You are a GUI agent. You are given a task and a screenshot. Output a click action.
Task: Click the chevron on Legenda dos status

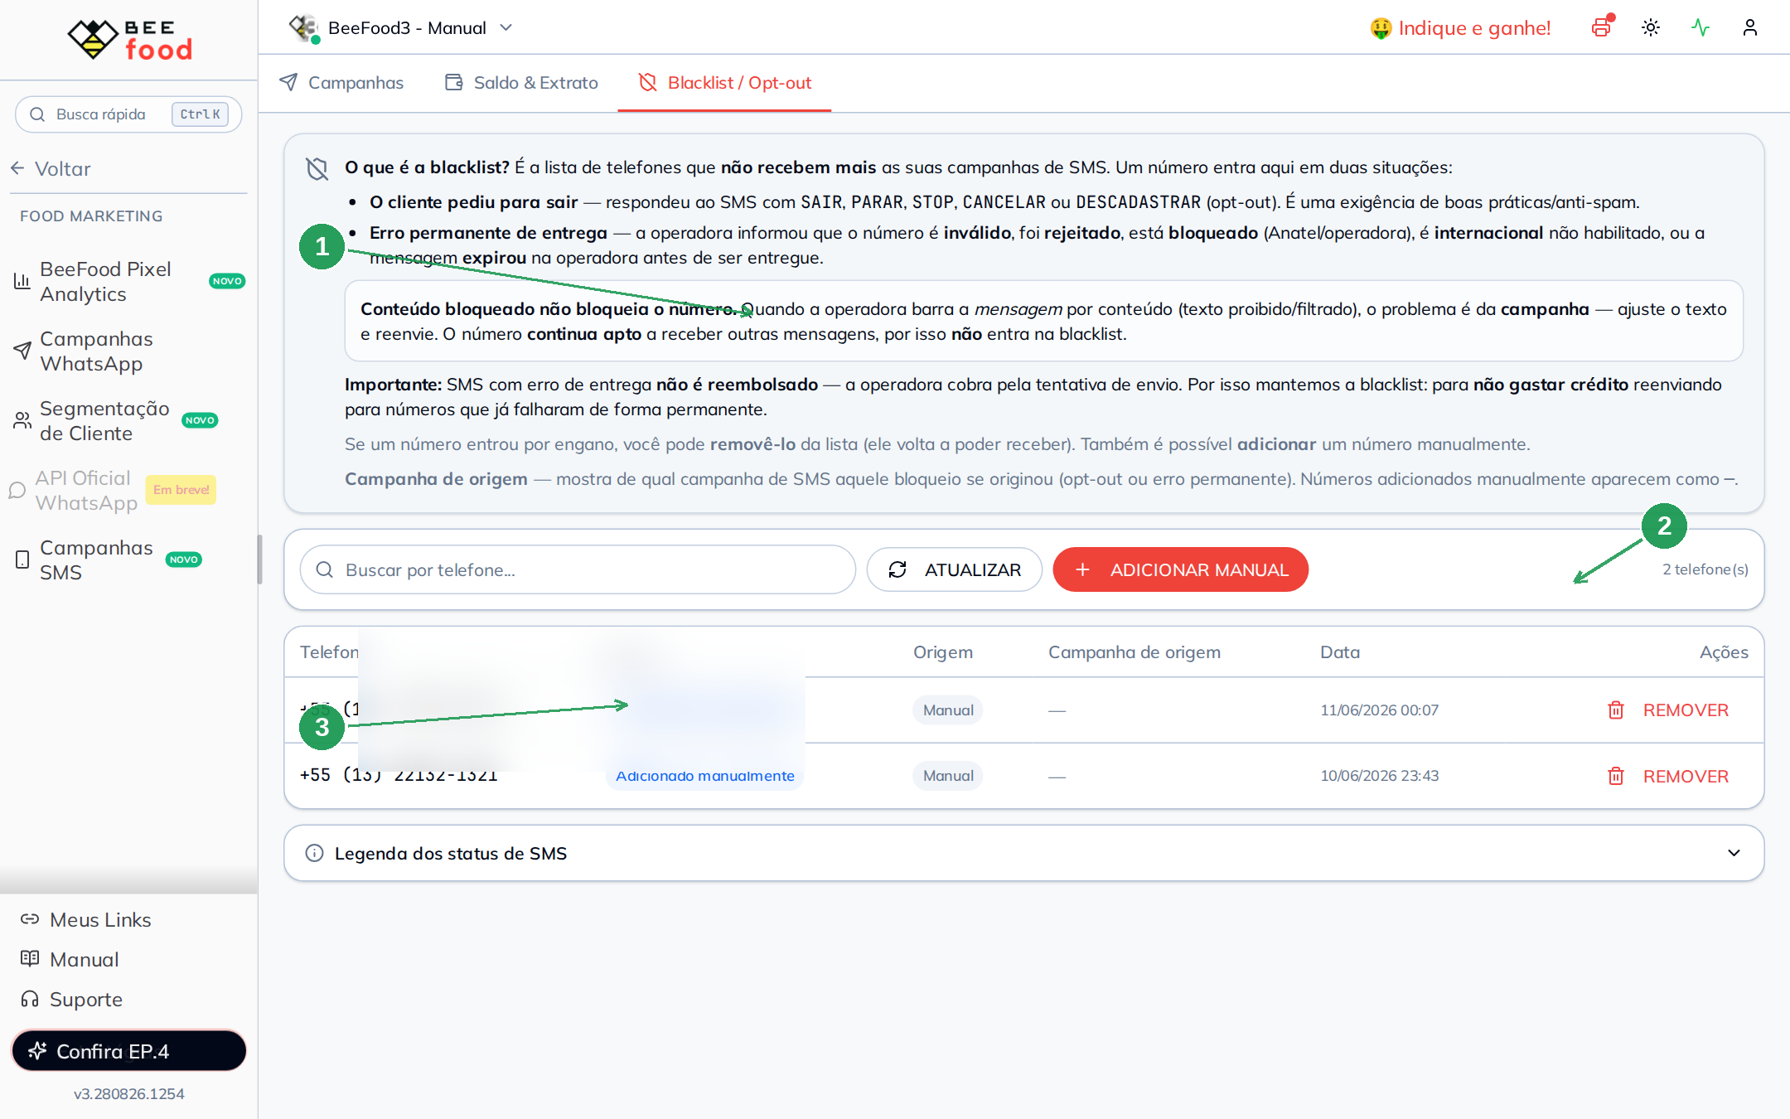pos(1734,854)
